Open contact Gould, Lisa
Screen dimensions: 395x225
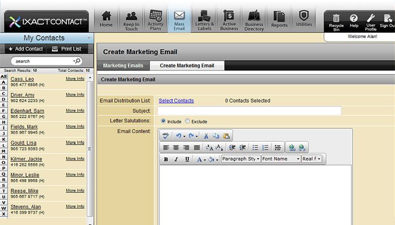point(24,143)
